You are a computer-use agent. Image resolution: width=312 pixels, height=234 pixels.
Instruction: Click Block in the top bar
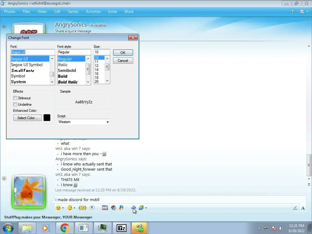[129, 12]
